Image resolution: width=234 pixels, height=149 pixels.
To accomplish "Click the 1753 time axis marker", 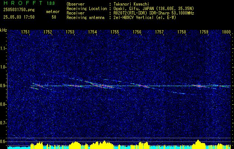I will tap(70, 32).
